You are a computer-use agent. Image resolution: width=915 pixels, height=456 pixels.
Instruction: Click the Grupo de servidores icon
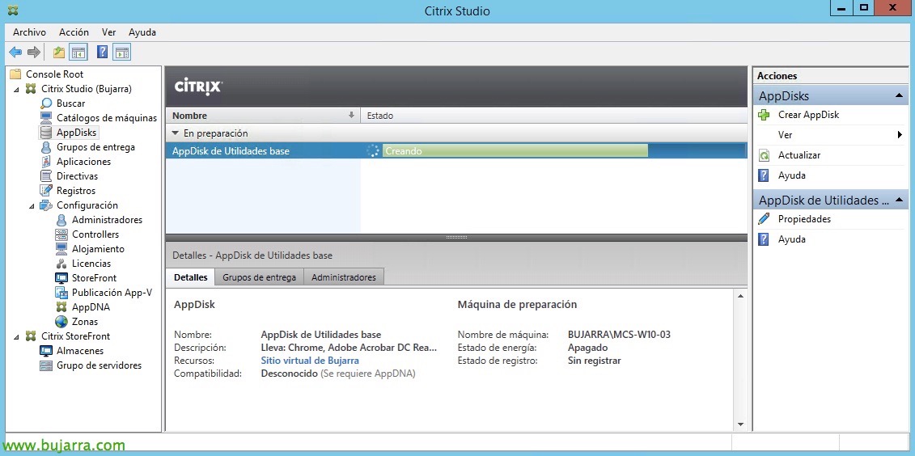[x=46, y=365]
